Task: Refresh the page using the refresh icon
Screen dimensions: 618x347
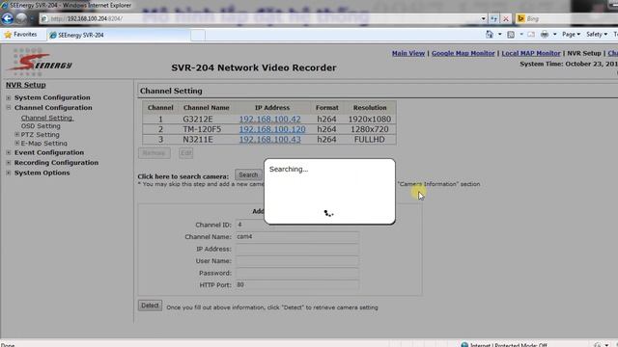Action: 493,18
